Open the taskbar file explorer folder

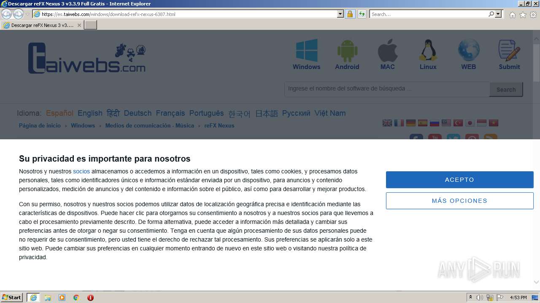[48, 298]
